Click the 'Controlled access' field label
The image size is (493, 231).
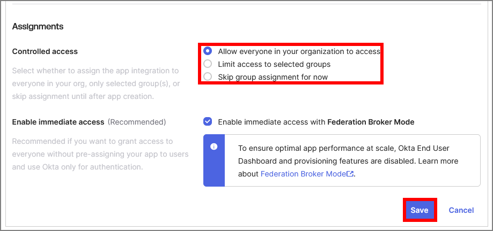45,51
